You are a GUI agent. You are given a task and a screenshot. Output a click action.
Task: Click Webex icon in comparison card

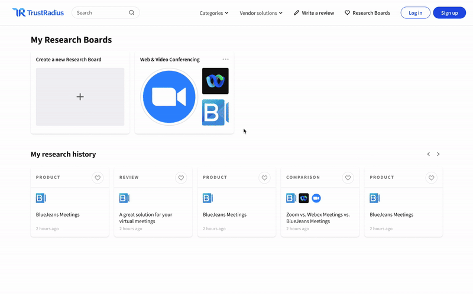click(304, 198)
